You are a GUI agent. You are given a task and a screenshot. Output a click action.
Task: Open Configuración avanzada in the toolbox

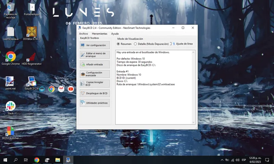click(x=95, y=74)
